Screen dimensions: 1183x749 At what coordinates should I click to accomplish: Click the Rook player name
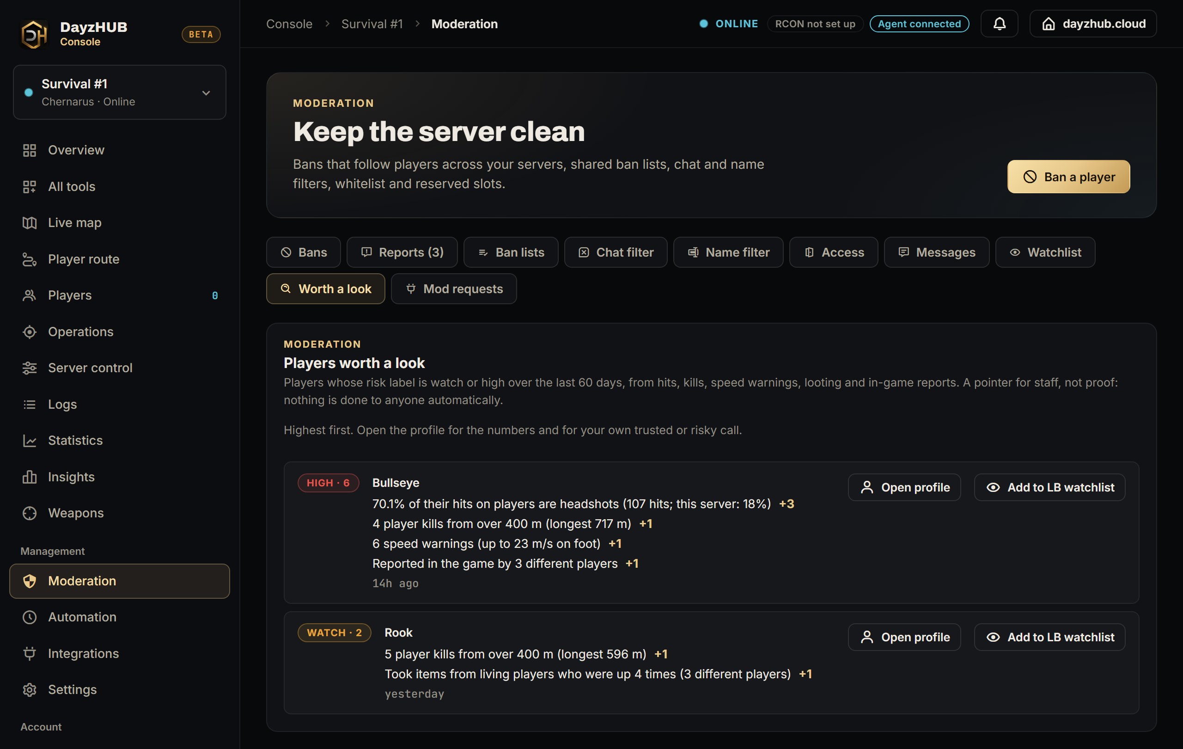pos(398,632)
